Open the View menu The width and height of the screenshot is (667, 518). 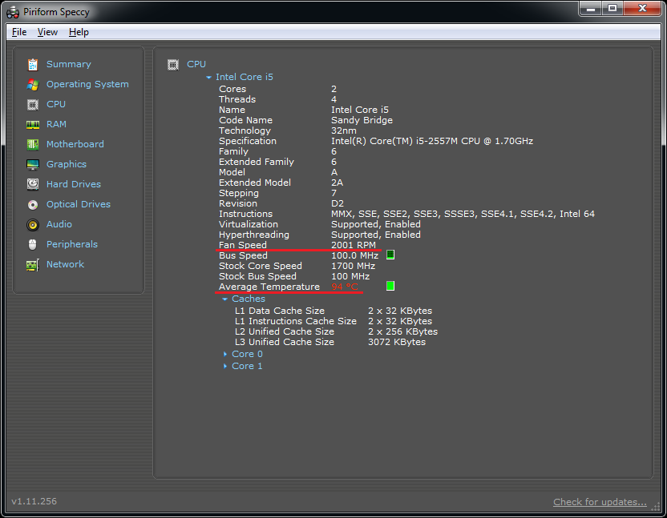(x=47, y=32)
